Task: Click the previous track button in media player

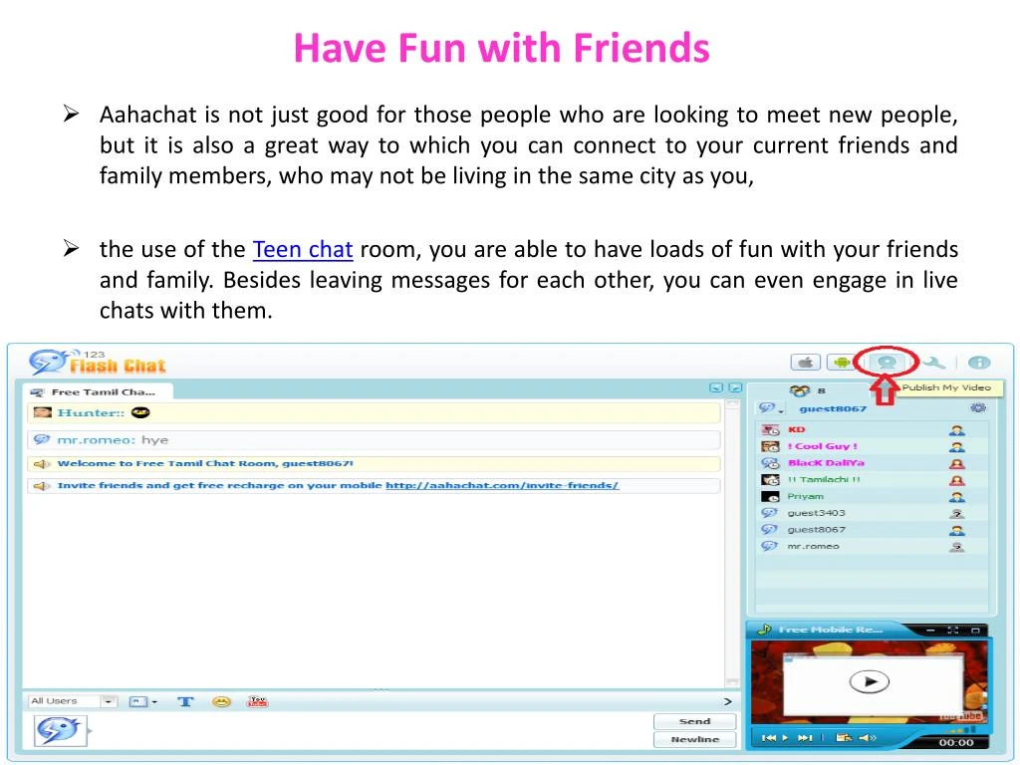Action: (768, 738)
